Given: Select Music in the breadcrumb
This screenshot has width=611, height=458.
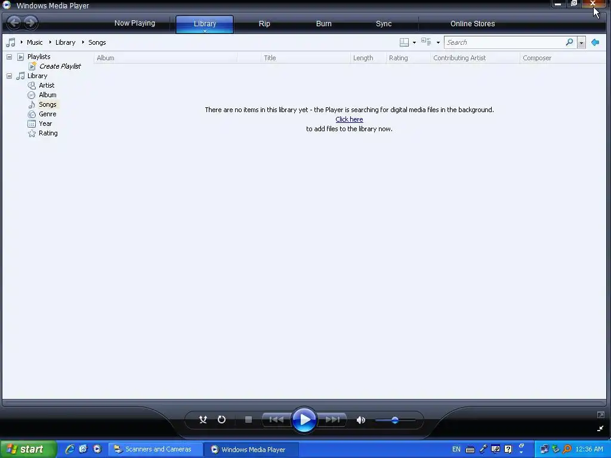Looking at the screenshot, I should click(35, 42).
